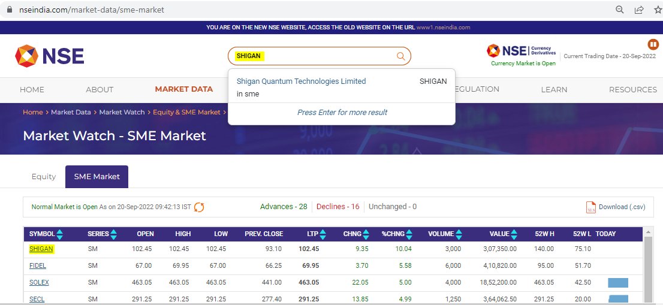Click Download (.csv) link

[x=622, y=207]
